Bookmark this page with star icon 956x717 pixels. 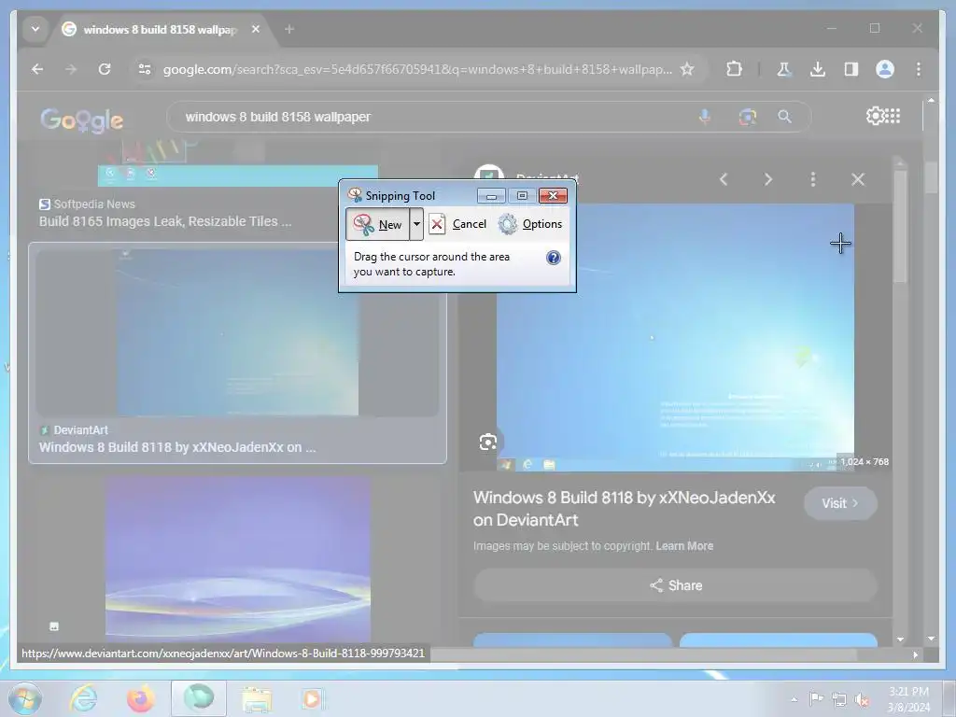[x=687, y=69]
